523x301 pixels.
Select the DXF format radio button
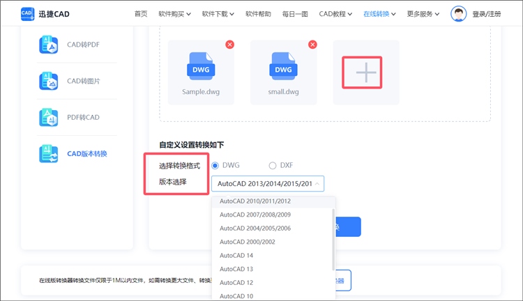[273, 165]
